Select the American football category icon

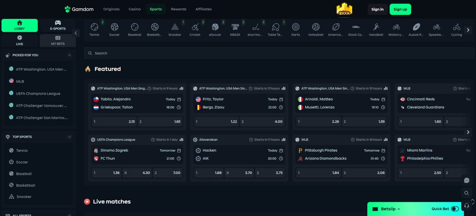point(336,27)
